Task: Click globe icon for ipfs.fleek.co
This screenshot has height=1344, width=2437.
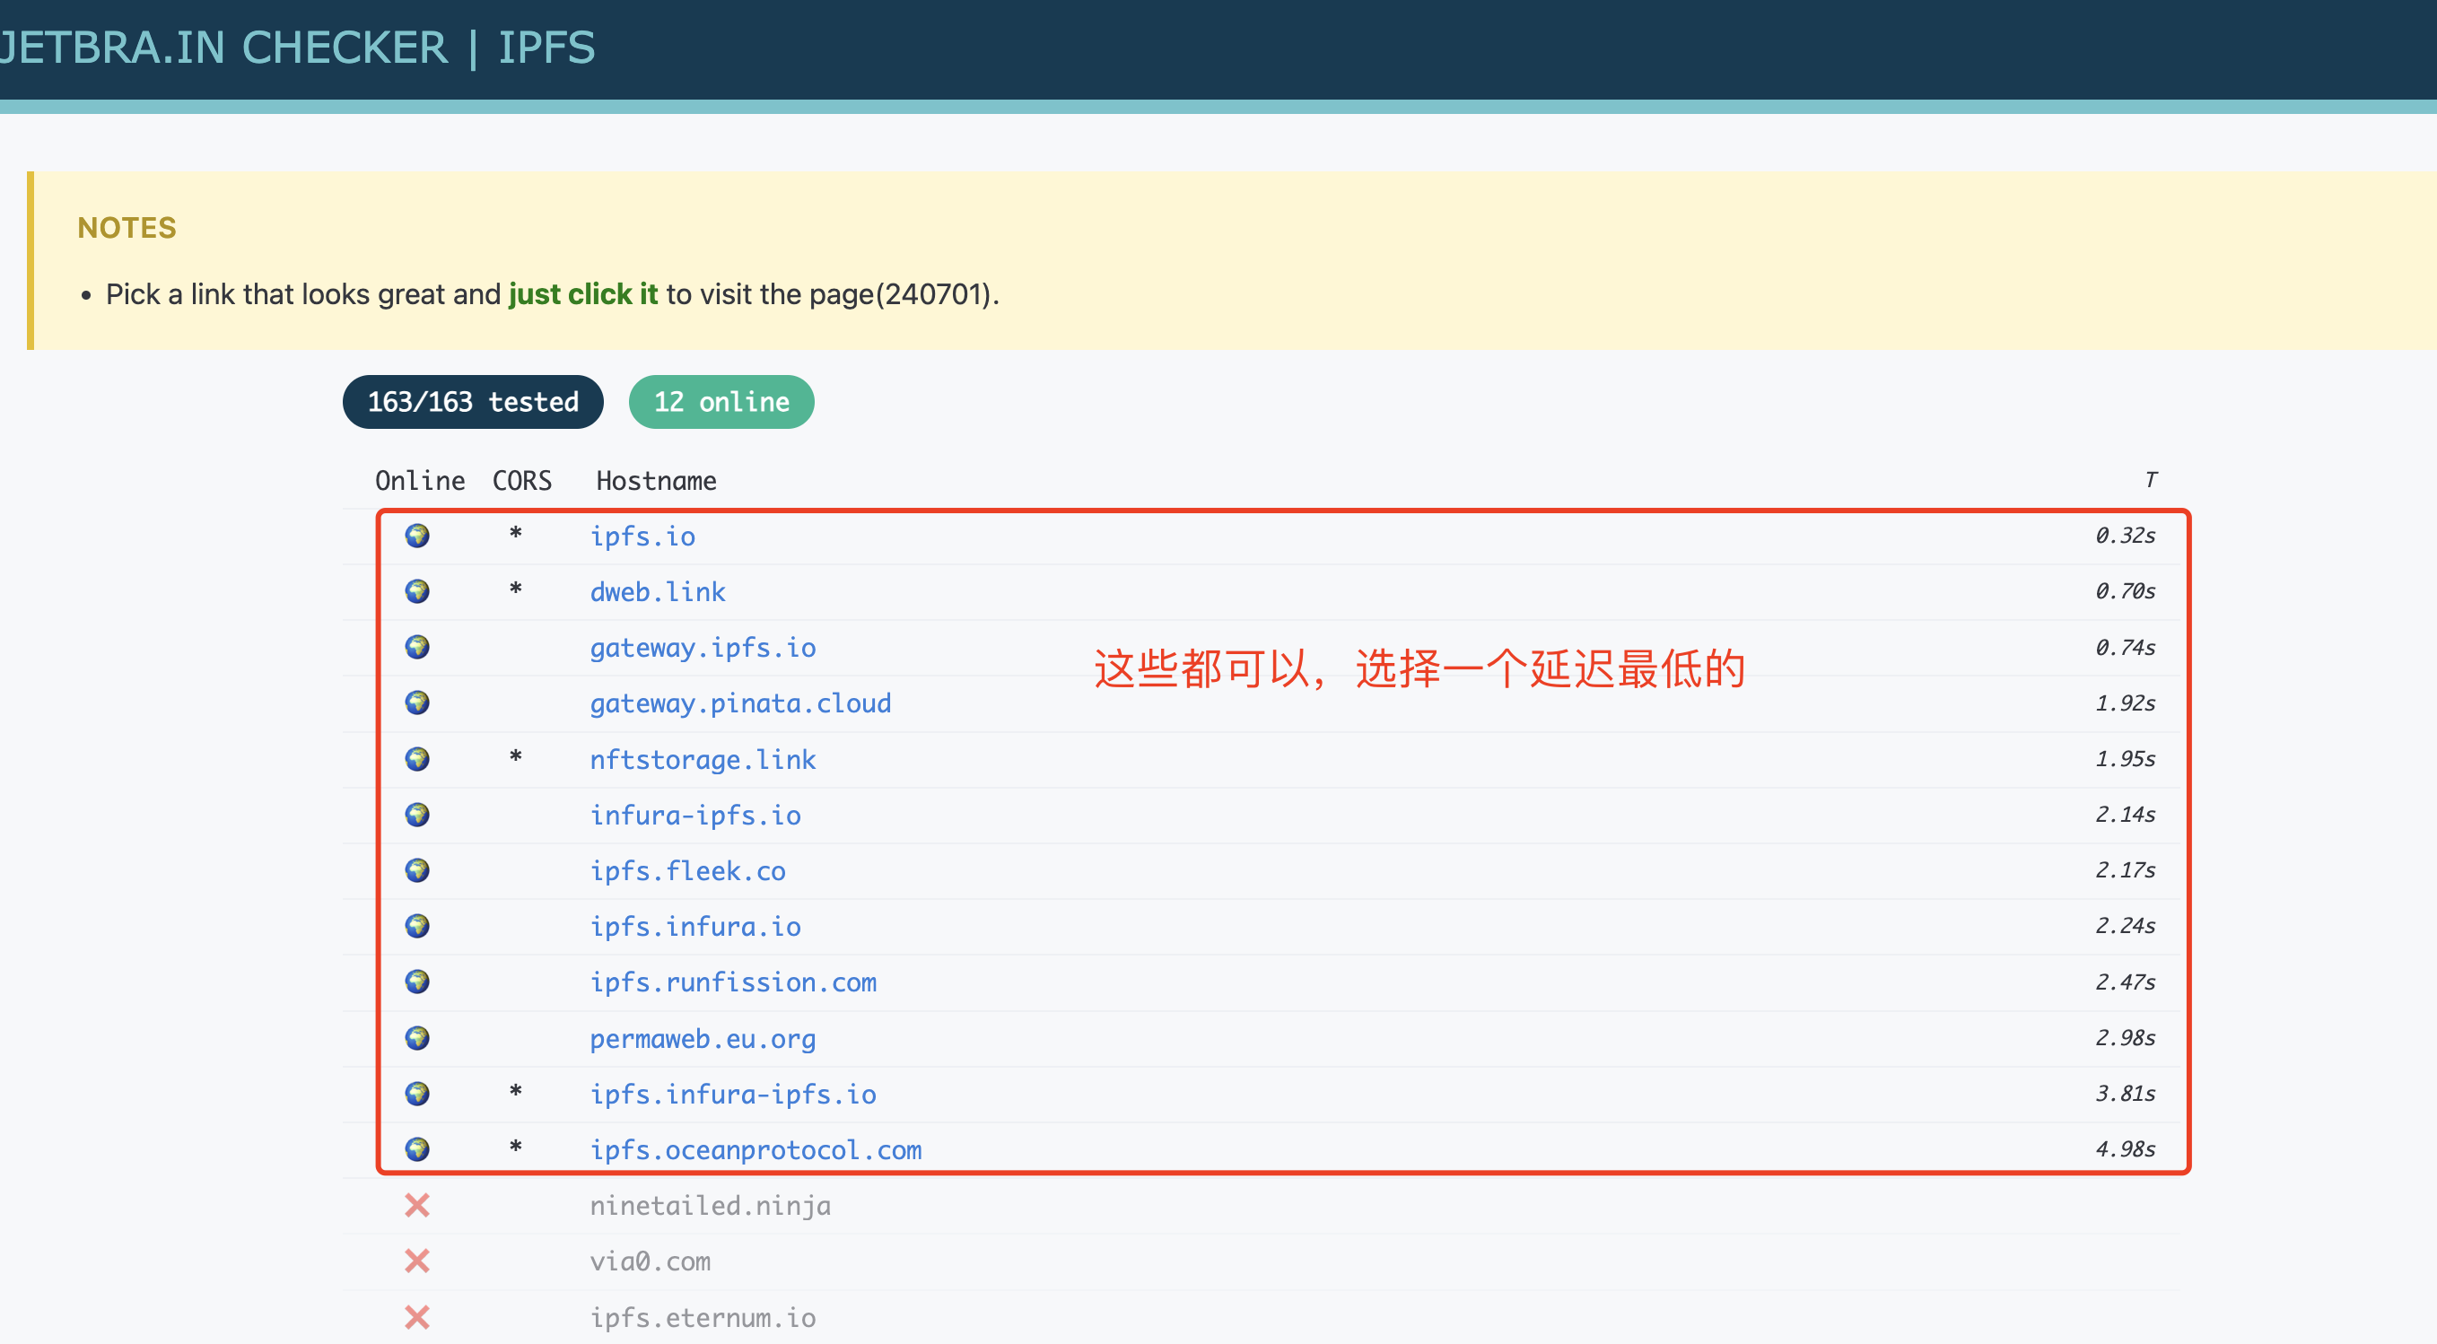Action: tap(417, 870)
